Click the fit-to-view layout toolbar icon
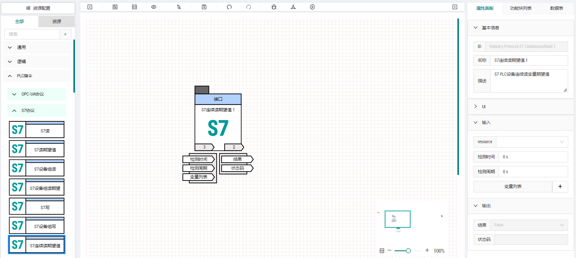Screen dimensions: 576x258 [134, 7]
